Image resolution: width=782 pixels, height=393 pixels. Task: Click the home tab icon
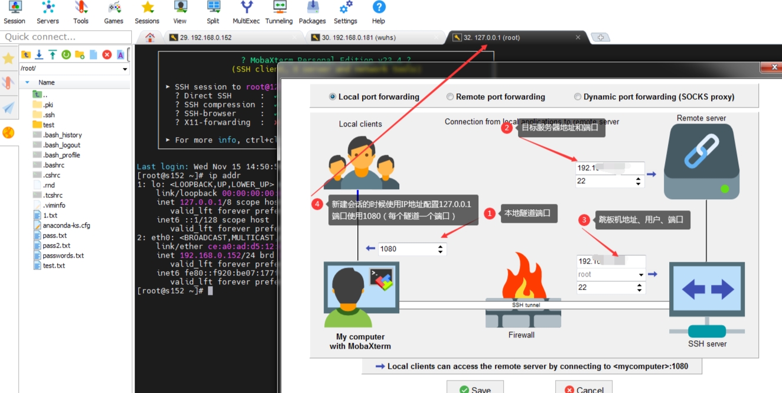[x=150, y=37]
